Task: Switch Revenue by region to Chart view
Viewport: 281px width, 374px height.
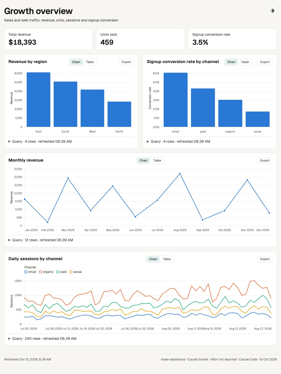Action: pyautogui.click(x=76, y=62)
